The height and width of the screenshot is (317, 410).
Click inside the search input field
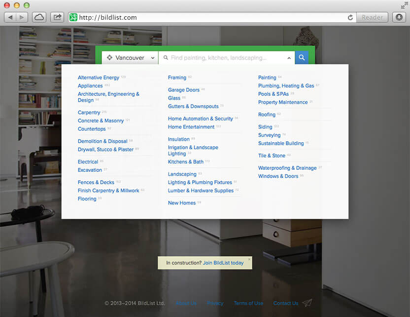tap(222, 57)
